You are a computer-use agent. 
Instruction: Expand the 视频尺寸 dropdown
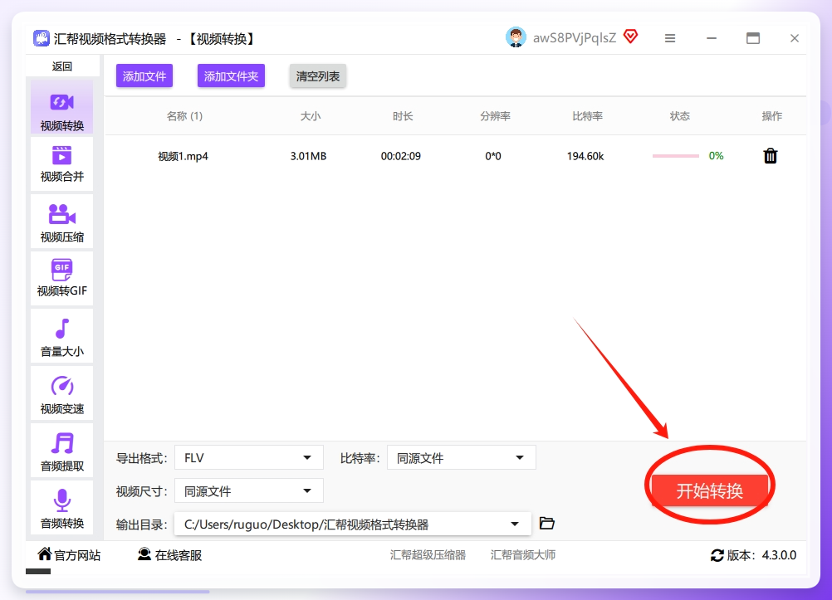(x=249, y=490)
